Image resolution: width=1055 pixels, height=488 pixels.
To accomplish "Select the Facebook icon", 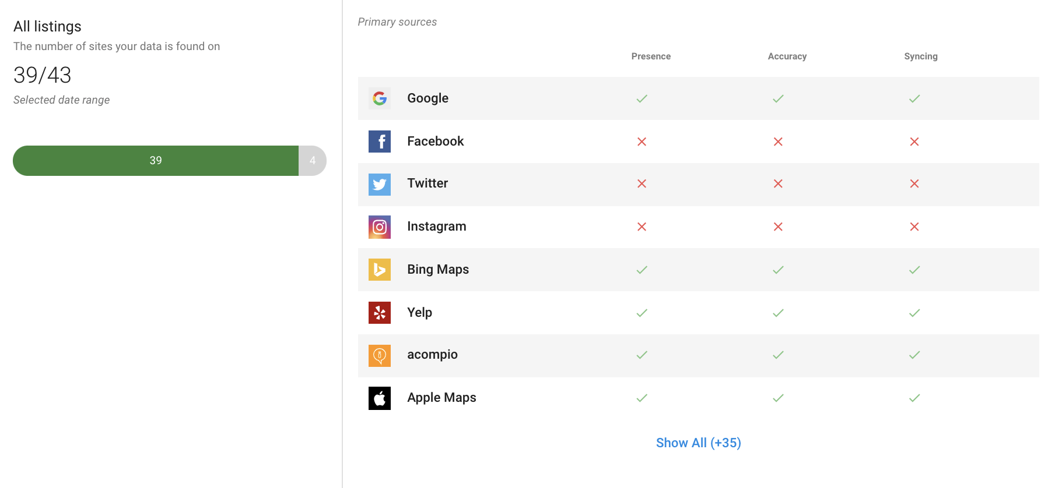I will pos(380,142).
